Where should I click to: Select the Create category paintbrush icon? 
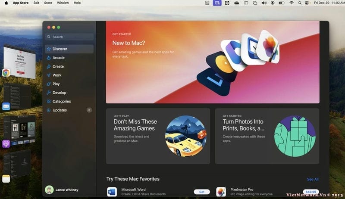49,66
